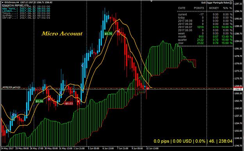Click the 'week' row label

coord(182,33)
